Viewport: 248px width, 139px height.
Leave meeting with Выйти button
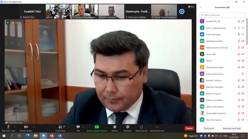tap(189, 128)
